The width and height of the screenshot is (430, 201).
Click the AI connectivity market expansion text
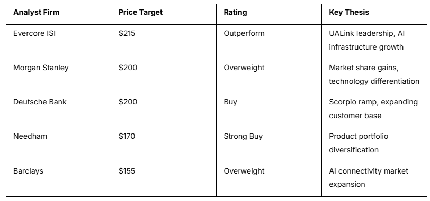tap(369, 177)
